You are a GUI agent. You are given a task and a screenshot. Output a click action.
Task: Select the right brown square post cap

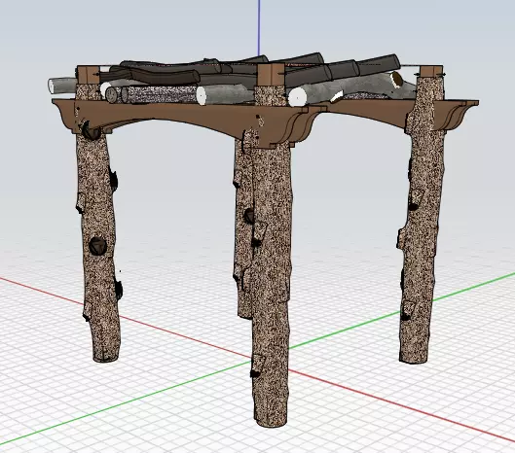click(431, 72)
